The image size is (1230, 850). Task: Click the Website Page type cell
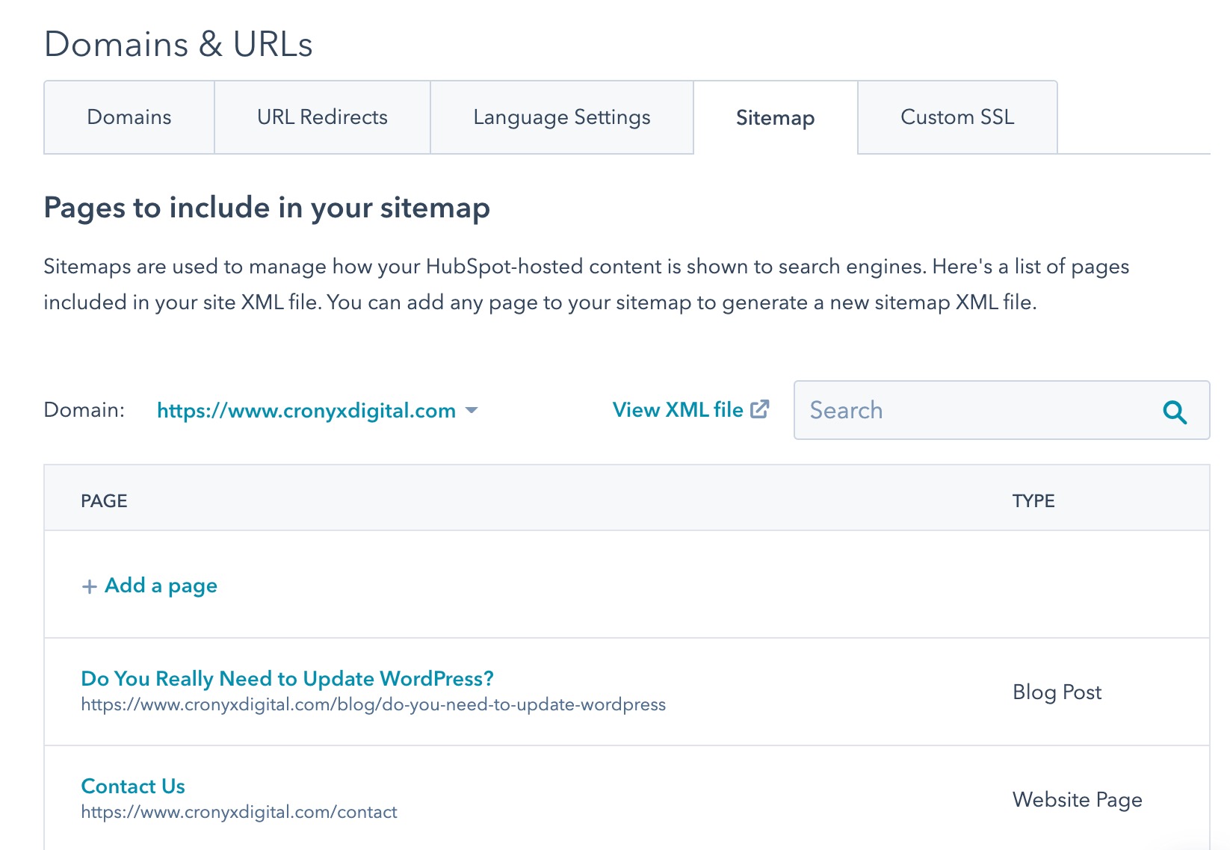pos(1077,799)
